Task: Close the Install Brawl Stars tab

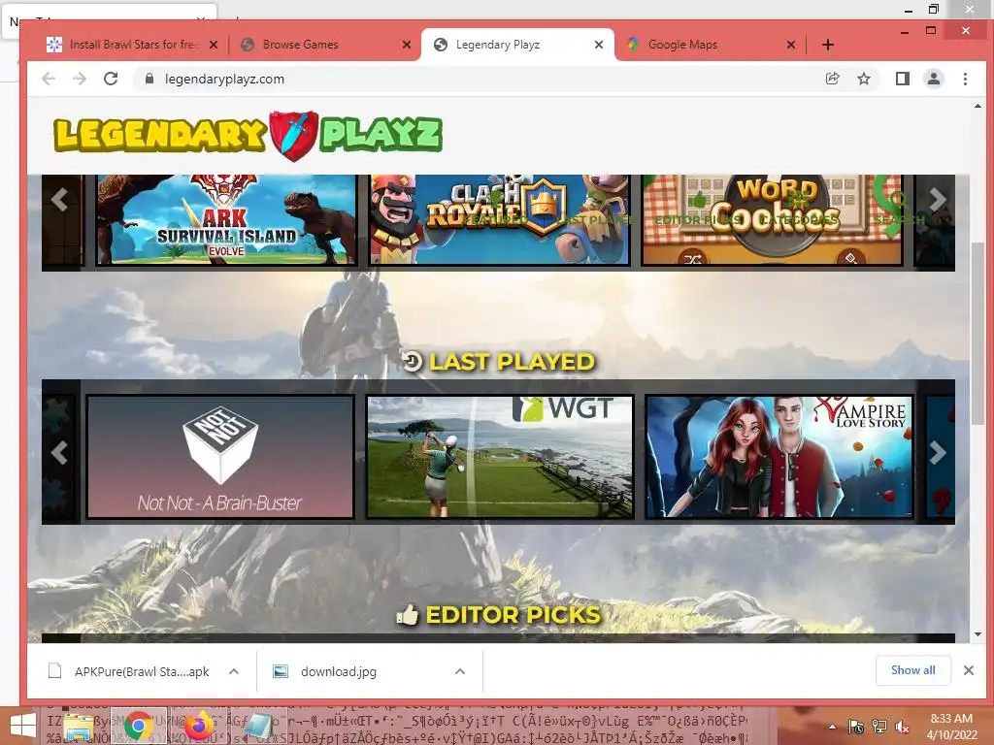Action: 214,45
